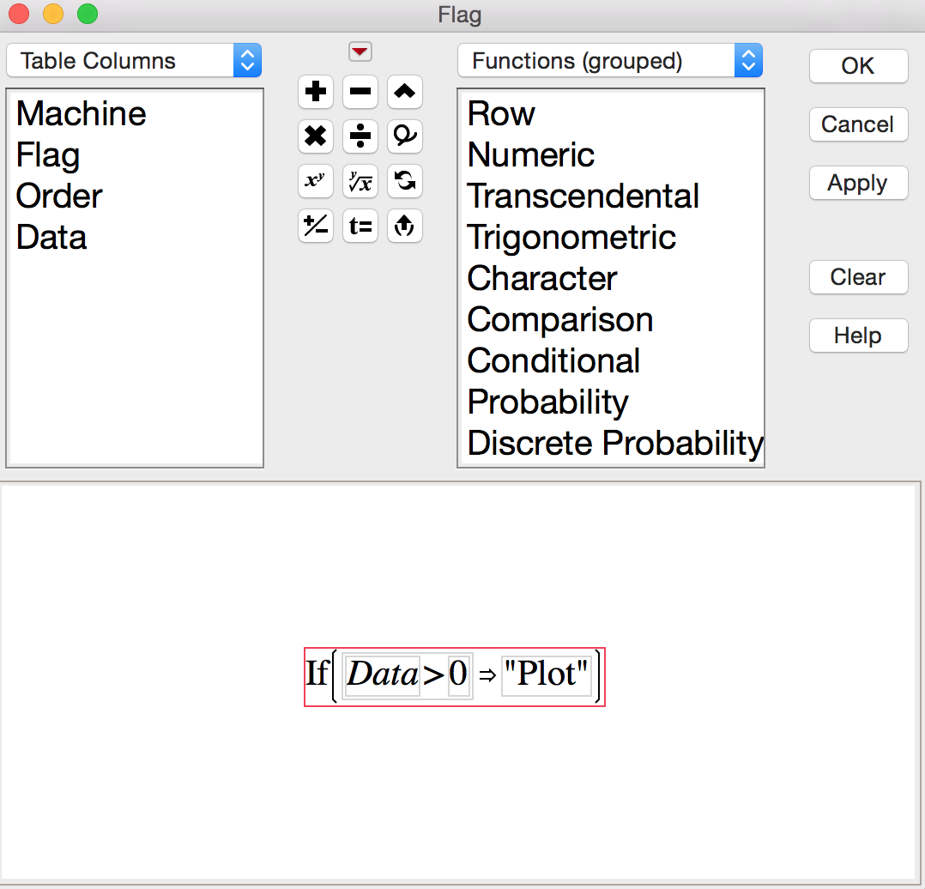
Task: Click the 't=' local variable keypad button
Action: 360,227
